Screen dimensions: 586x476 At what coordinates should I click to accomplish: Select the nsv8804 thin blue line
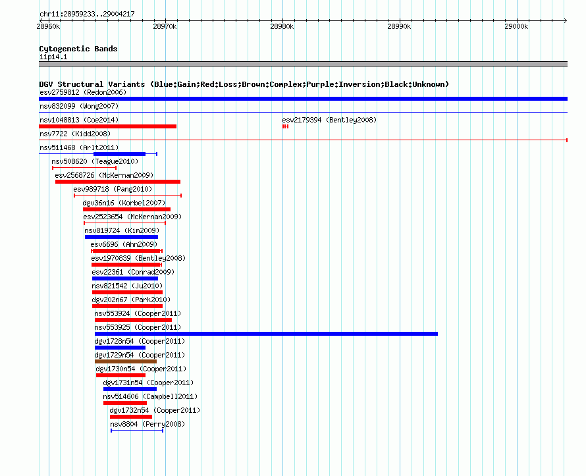coord(137,431)
